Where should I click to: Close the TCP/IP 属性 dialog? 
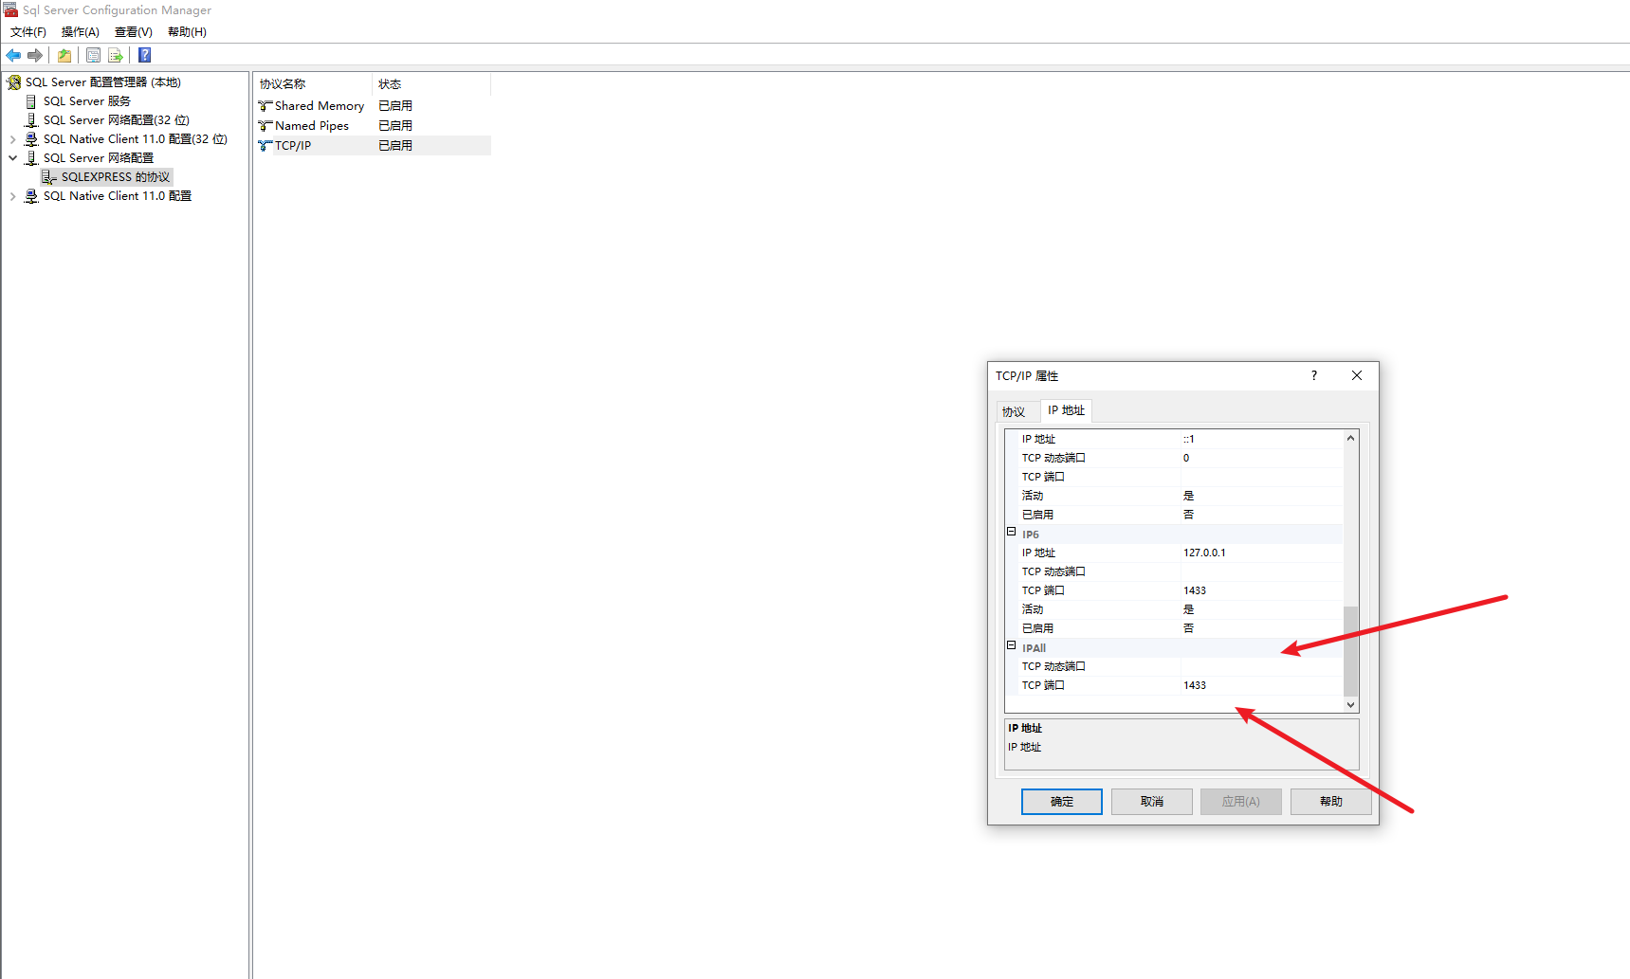tap(1357, 376)
